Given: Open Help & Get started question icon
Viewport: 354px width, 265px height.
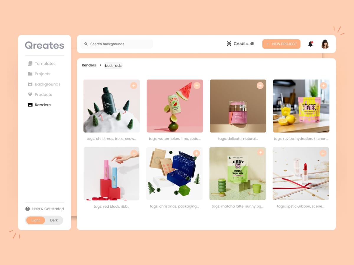Looking at the screenshot, I should [27, 209].
